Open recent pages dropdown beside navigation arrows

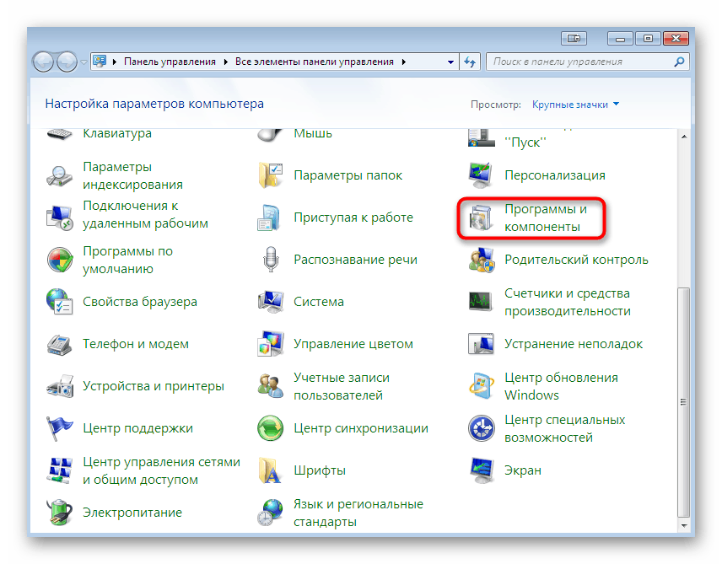point(84,62)
